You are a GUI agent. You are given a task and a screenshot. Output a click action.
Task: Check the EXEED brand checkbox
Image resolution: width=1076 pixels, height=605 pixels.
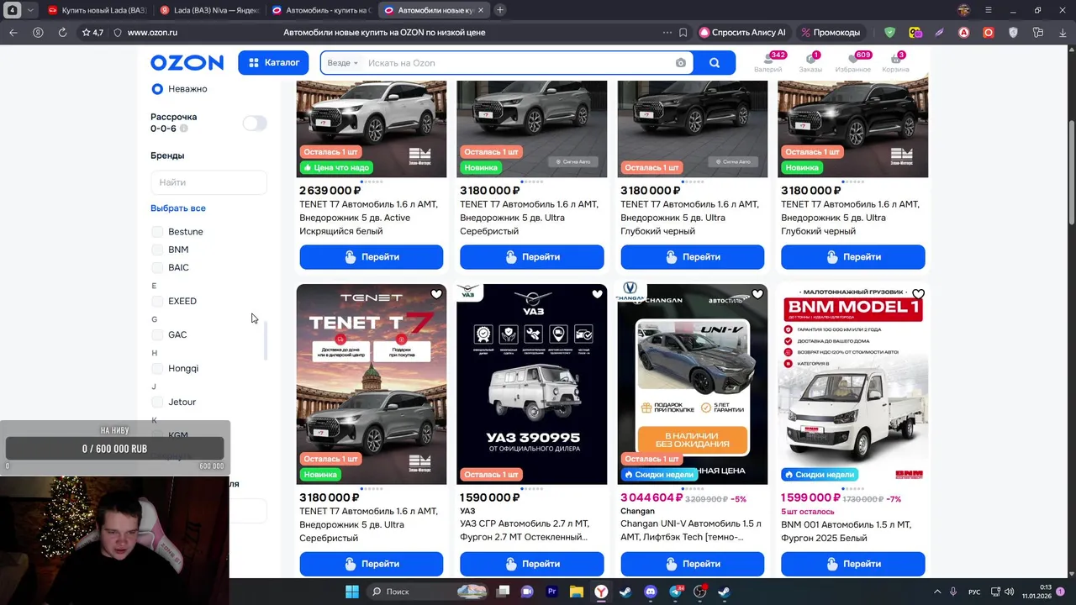pyautogui.click(x=157, y=301)
